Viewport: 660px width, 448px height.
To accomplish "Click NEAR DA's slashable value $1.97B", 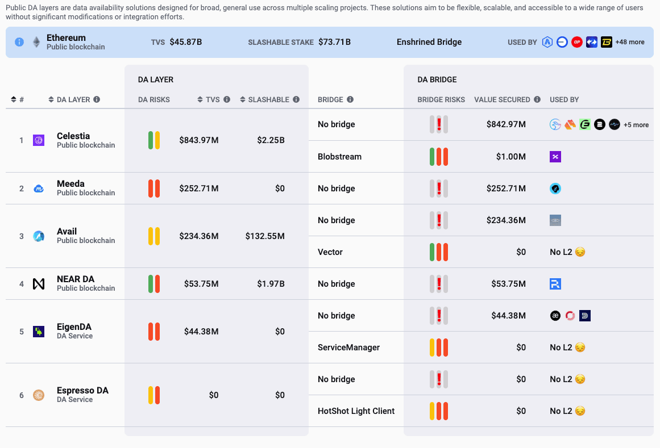I will [x=271, y=284].
